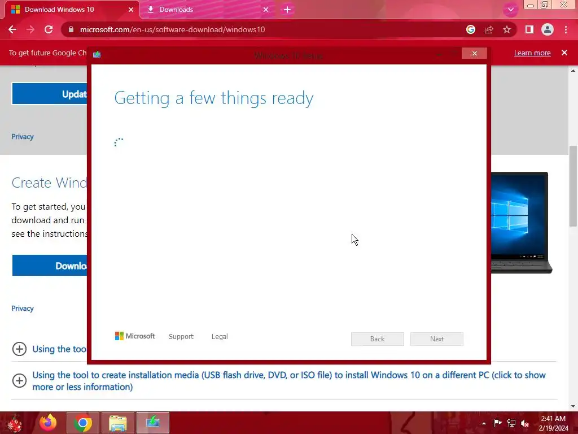Viewport: 578px width, 434px height.
Task: Select Windows 10 Setup taskbar icon
Action: (x=153, y=423)
